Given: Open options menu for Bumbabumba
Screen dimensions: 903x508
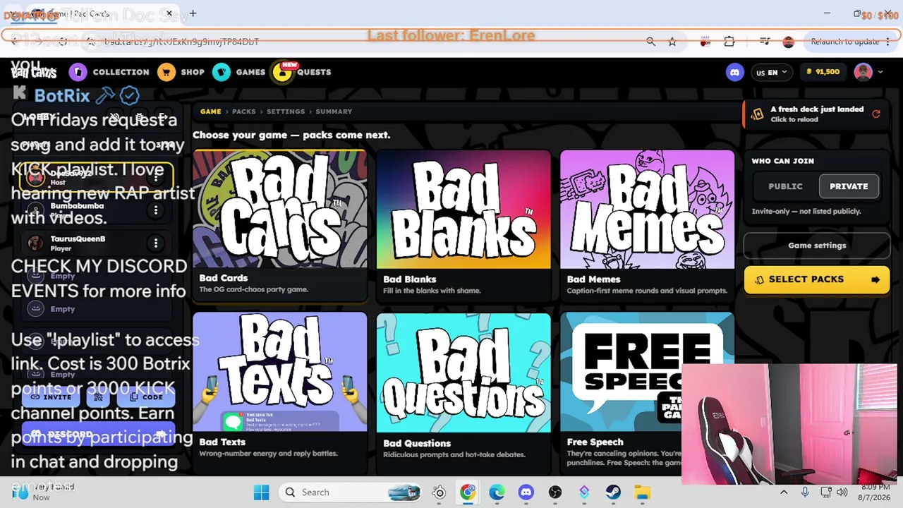Looking at the screenshot, I should (x=156, y=210).
